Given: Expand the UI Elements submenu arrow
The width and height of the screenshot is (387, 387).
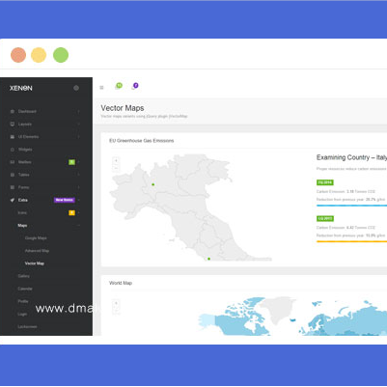Looking at the screenshot, I should pyautogui.click(x=78, y=137).
